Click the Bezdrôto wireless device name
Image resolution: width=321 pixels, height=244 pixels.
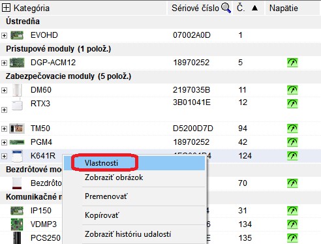click(x=46, y=183)
